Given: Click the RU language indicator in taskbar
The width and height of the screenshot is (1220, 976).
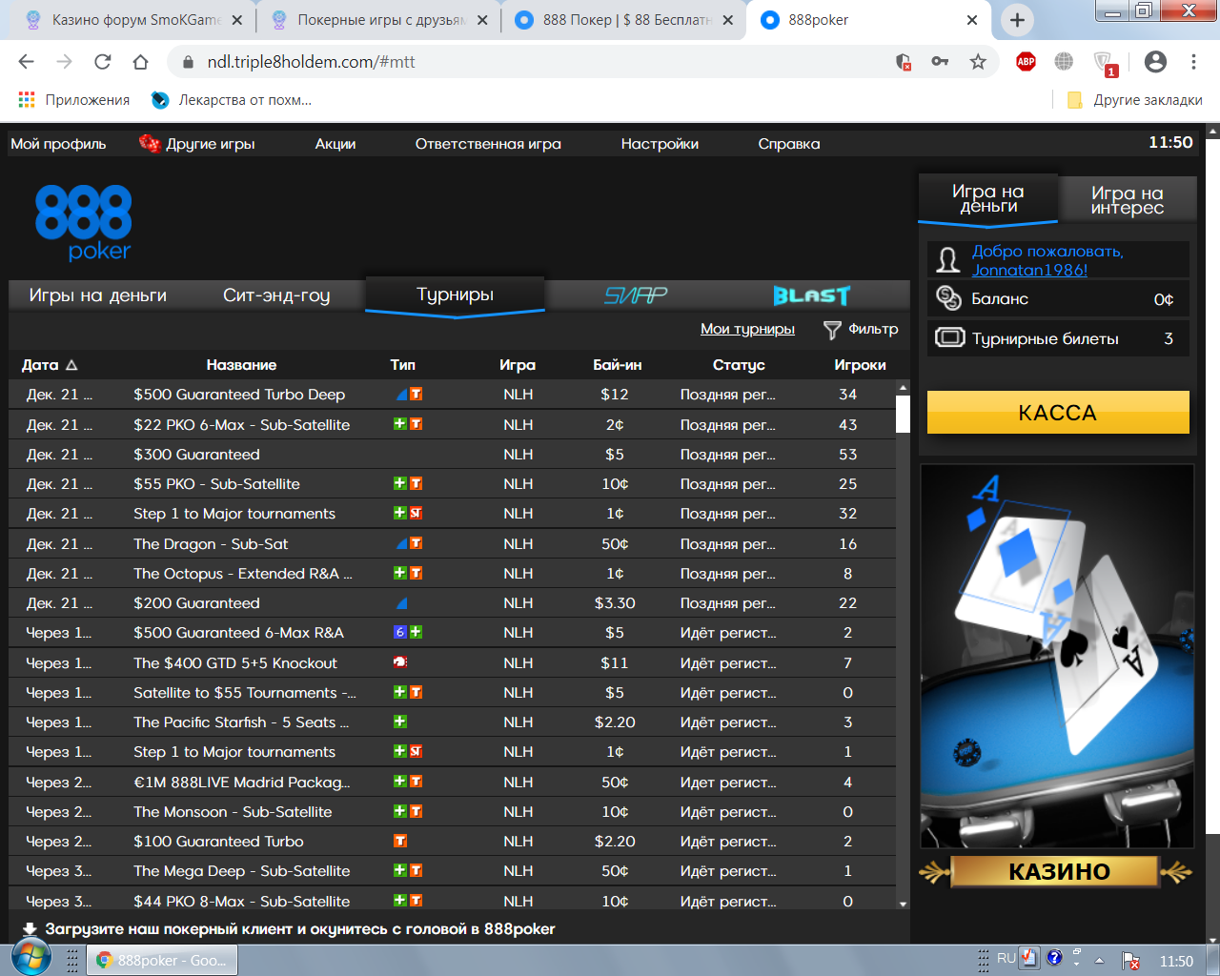Looking at the screenshot, I should click(1006, 959).
